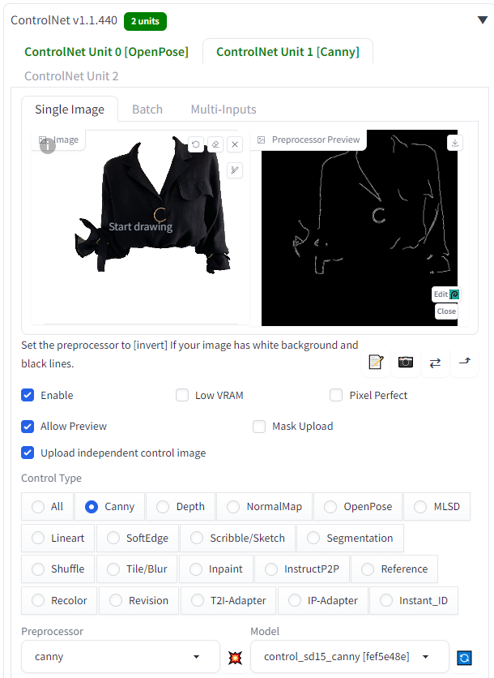Open the Preprocessor canny dropdown
This screenshot has height=678, width=494.
pos(120,656)
